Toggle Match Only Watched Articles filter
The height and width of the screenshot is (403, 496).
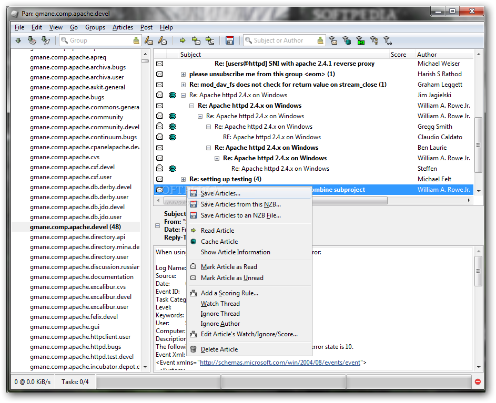[x=388, y=40]
